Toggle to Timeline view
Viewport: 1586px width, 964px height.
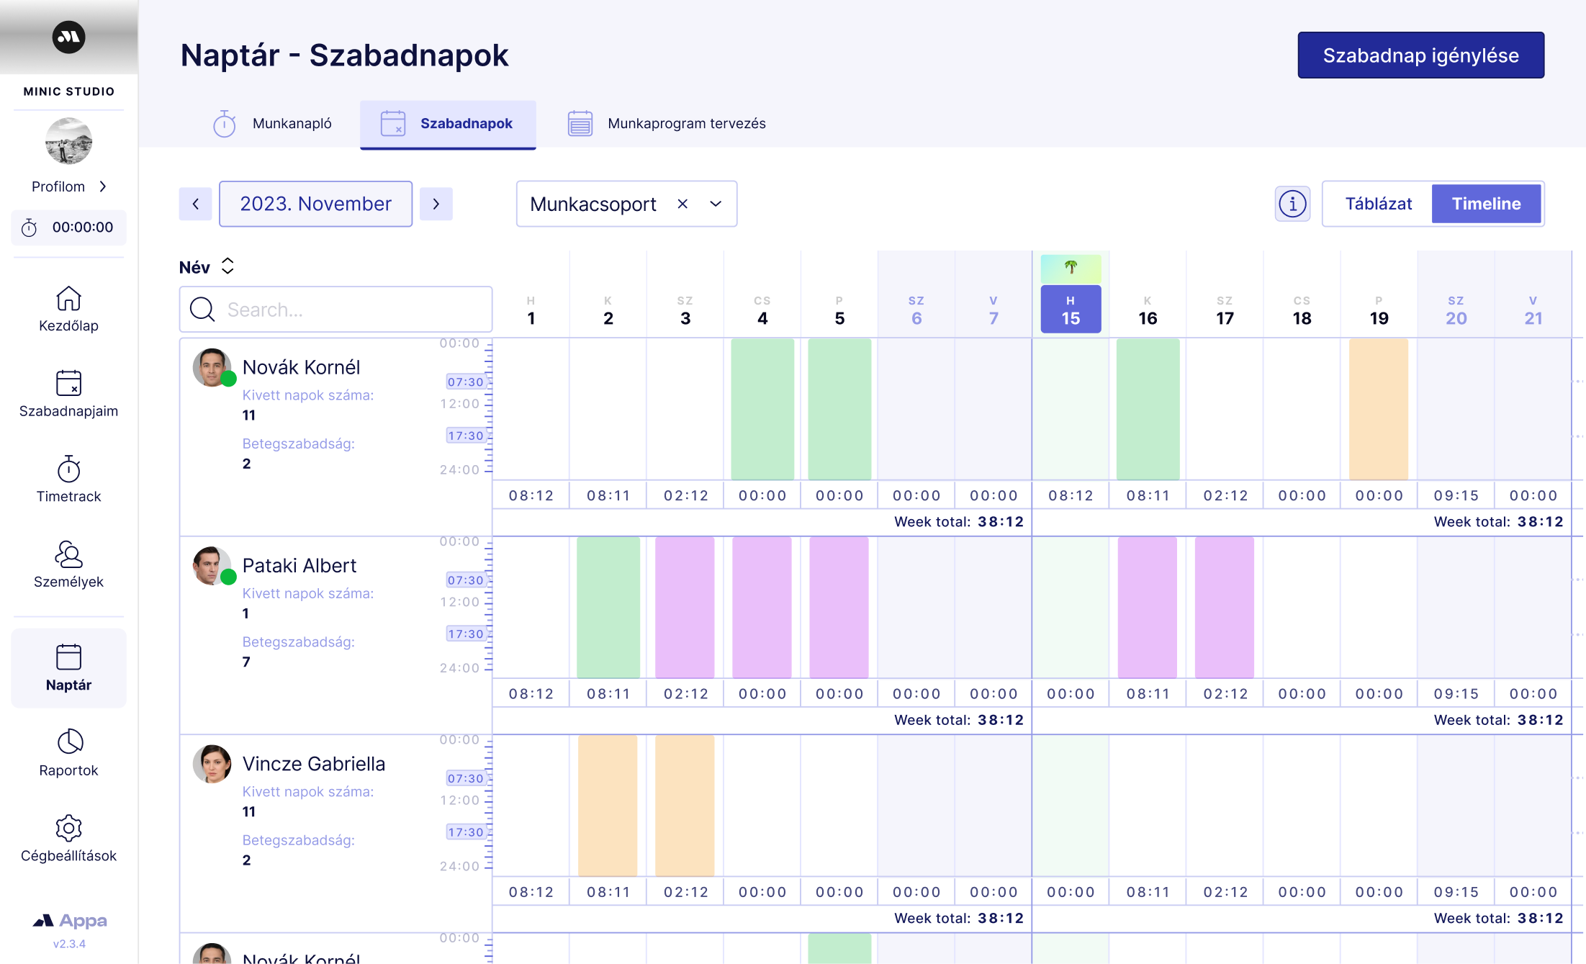click(1485, 204)
